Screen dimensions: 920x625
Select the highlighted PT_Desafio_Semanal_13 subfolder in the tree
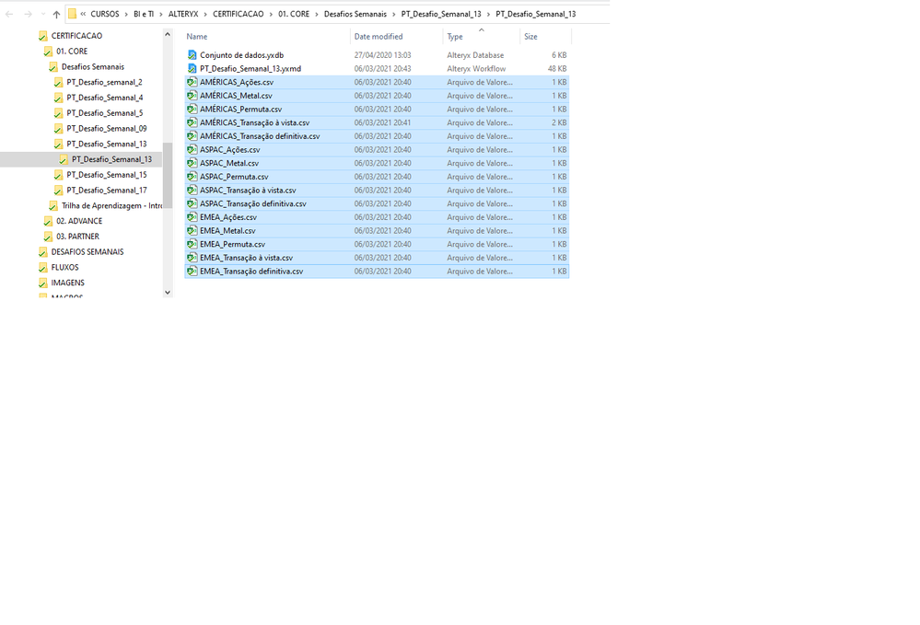pyautogui.click(x=111, y=159)
